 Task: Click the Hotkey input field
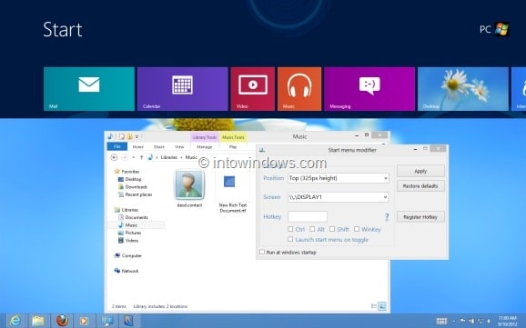click(308, 216)
